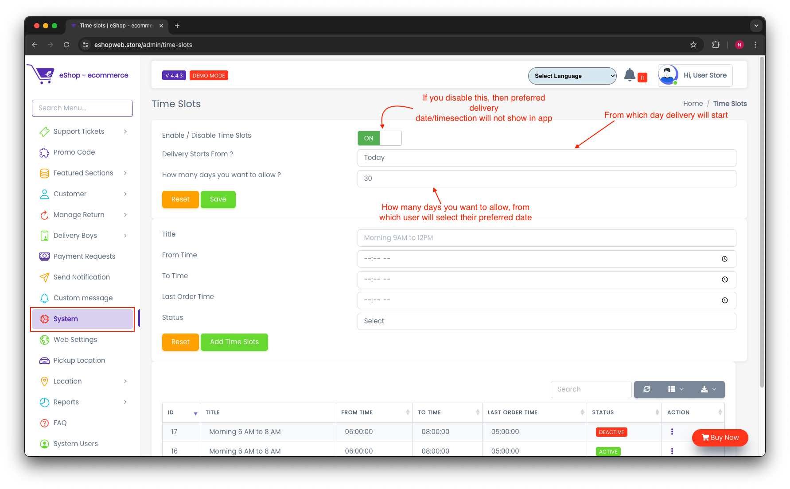This screenshot has height=489, width=790.
Task: Click the Title input field
Action: pos(546,238)
